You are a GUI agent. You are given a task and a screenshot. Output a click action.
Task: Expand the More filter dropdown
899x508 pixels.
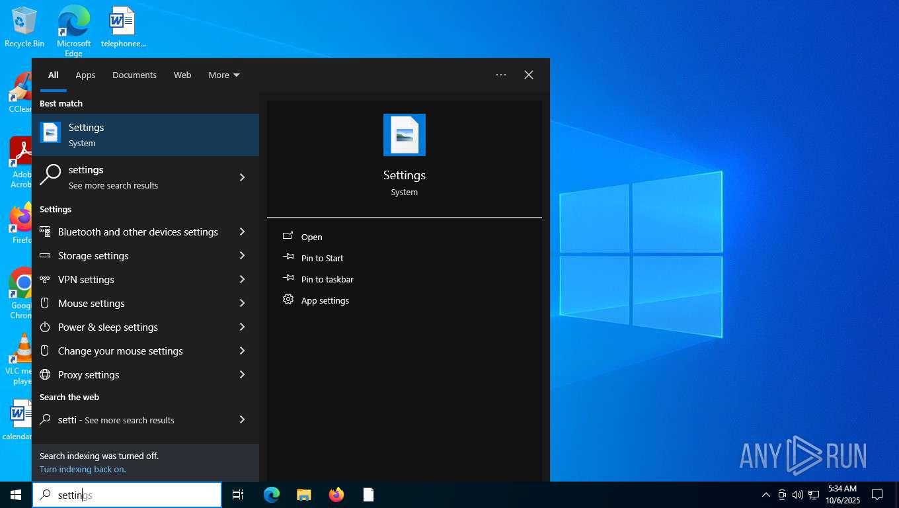224,75
